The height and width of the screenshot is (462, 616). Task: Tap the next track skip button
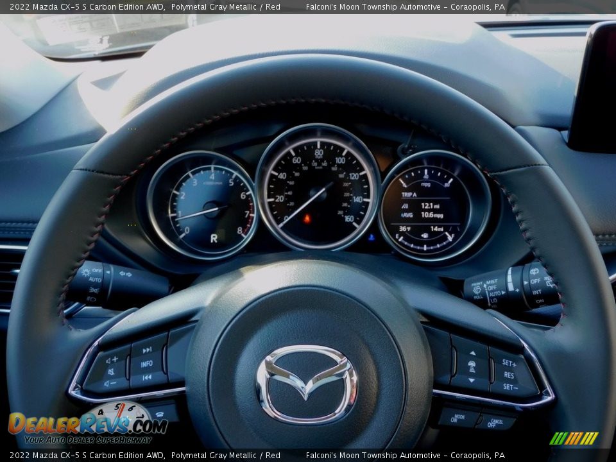pos(147,350)
